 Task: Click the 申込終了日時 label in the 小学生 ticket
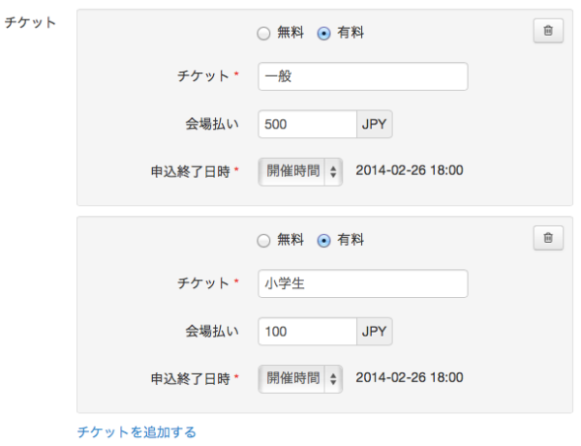click(190, 378)
